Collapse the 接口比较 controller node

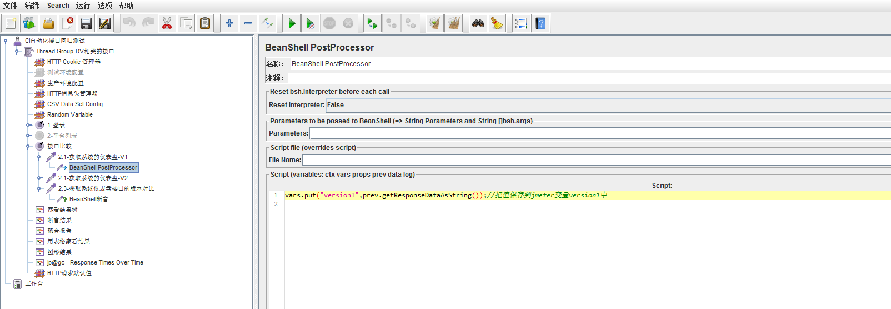(x=28, y=147)
